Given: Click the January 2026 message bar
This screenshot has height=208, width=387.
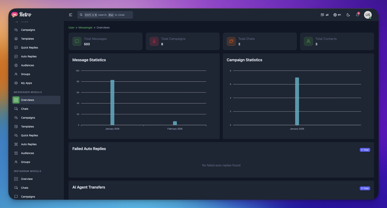Looking at the screenshot, I should (112, 102).
